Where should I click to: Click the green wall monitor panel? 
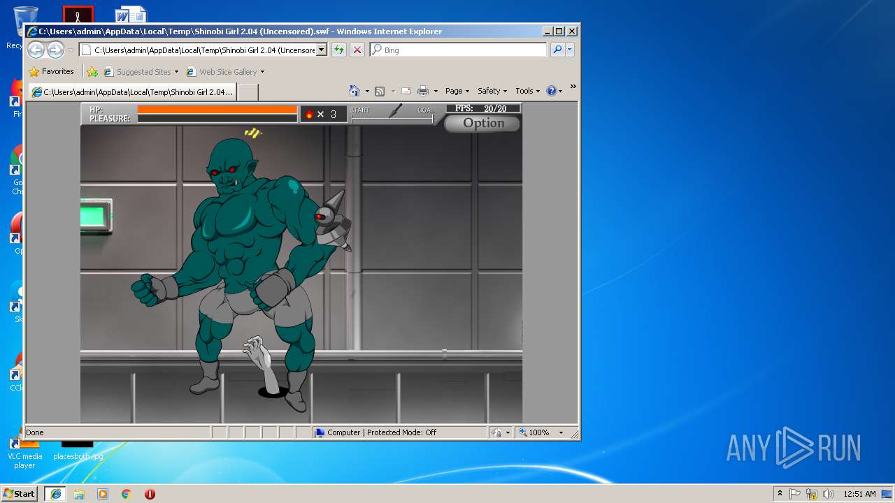click(96, 215)
